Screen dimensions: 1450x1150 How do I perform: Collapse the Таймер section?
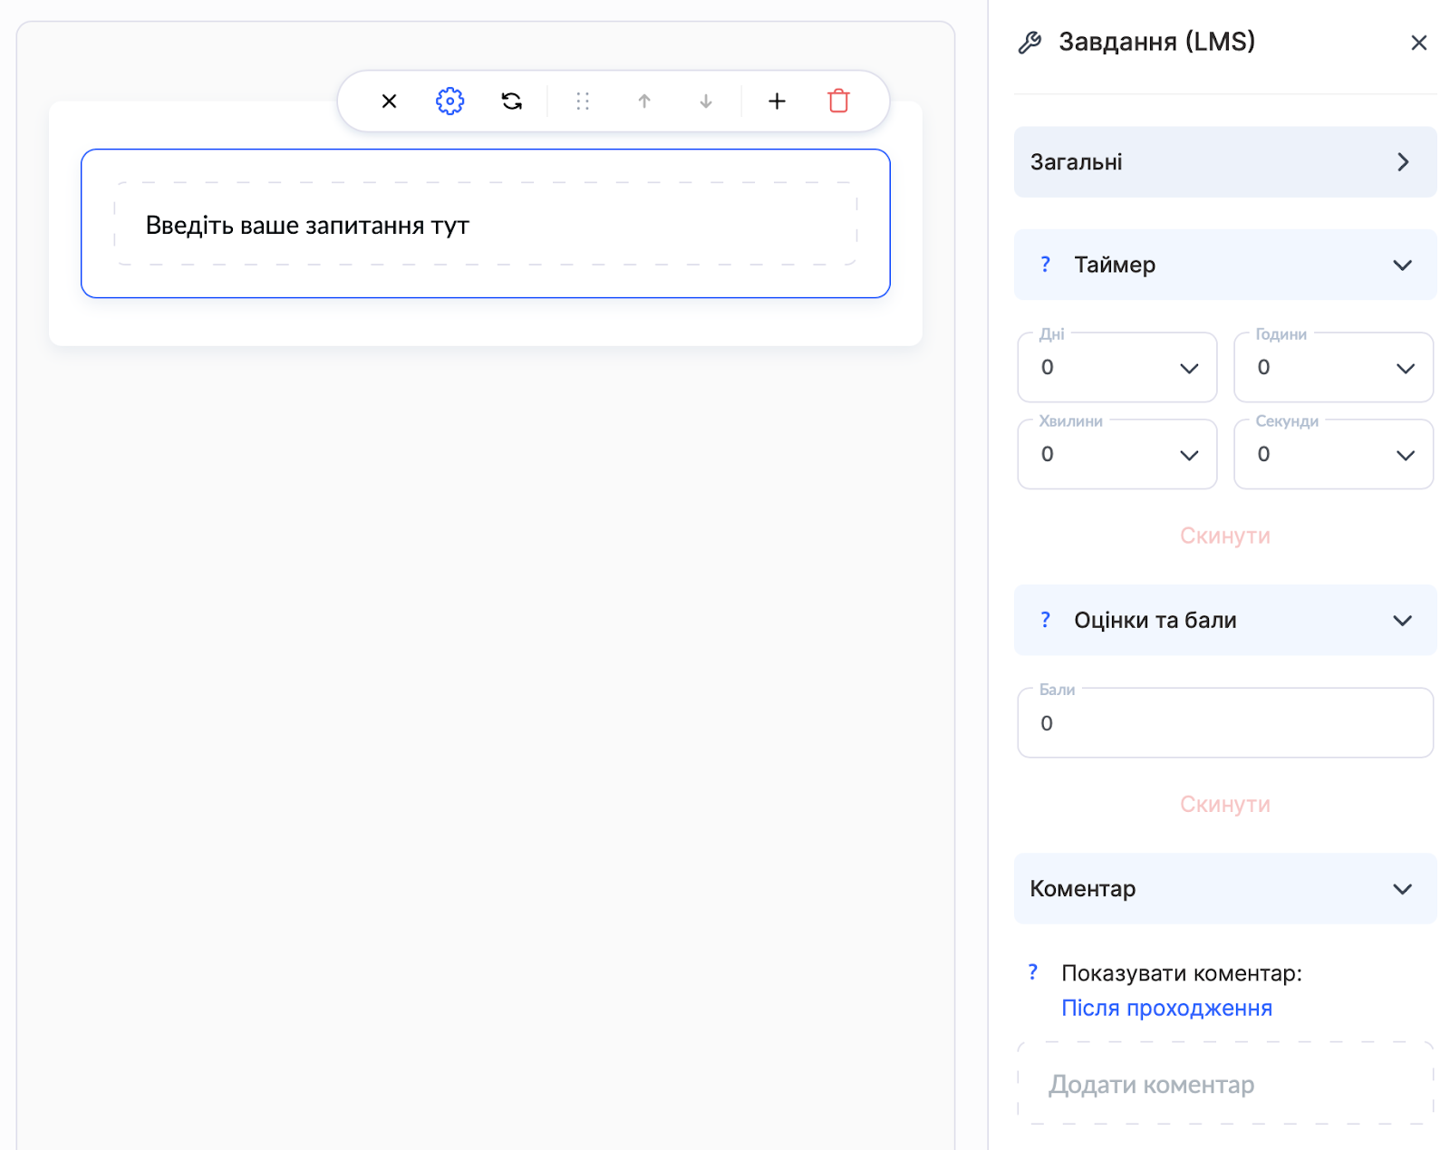(x=1402, y=265)
